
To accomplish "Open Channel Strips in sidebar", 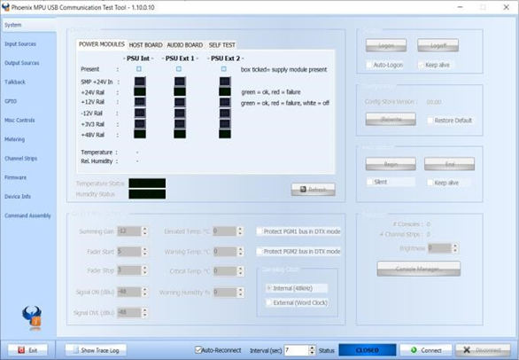I will click(x=21, y=159).
